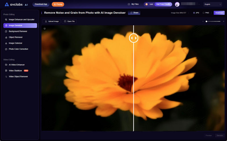227x141 pixels.
Task: Expand the account name dropdown arrow
Action: point(199,4)
